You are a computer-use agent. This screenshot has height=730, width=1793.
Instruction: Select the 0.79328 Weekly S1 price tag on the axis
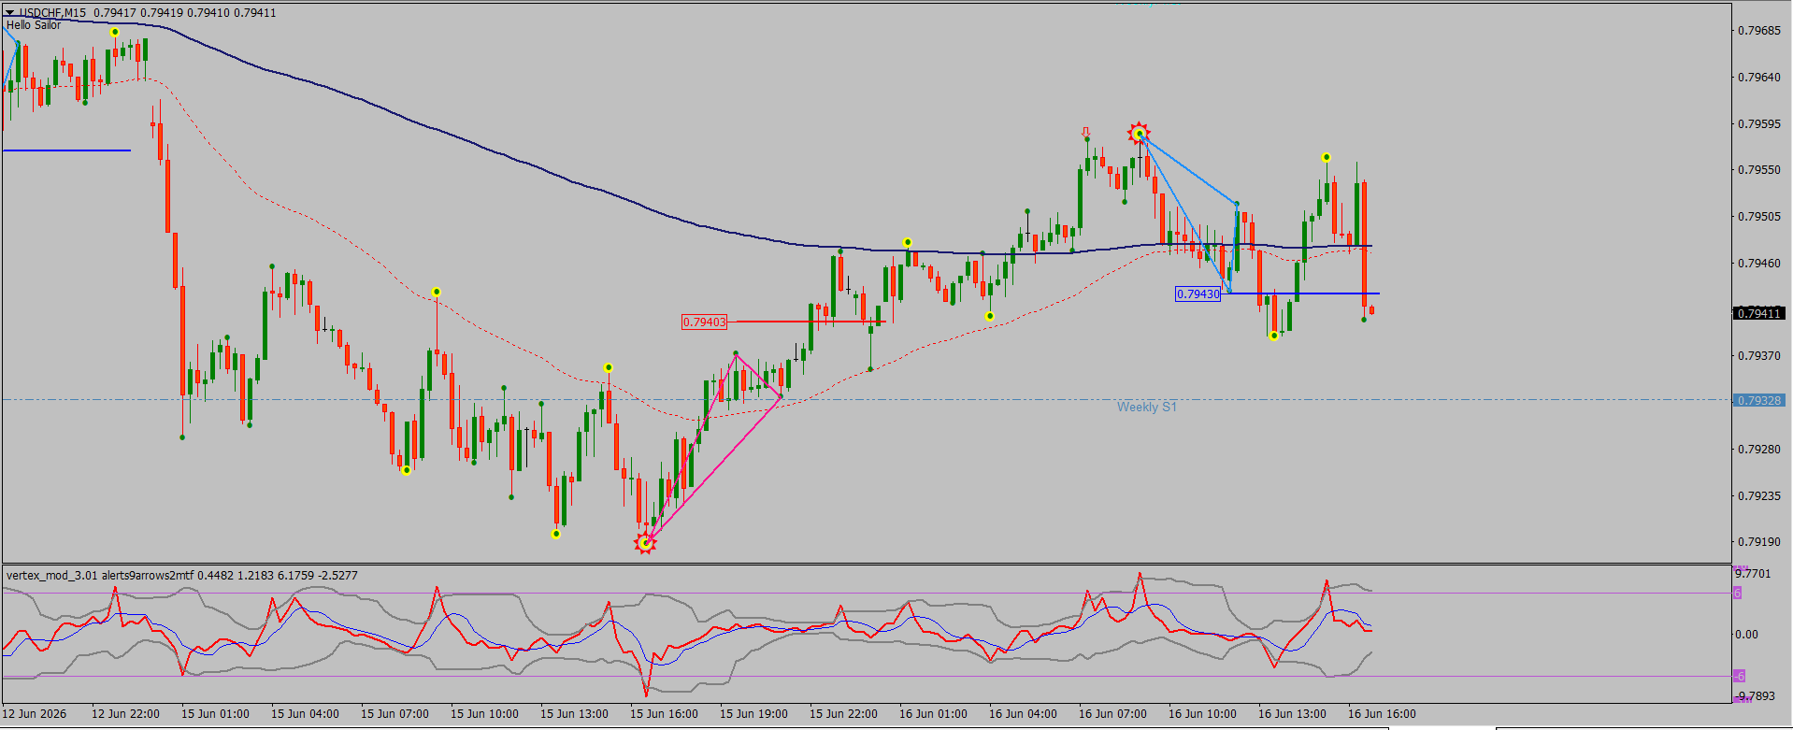[1759, 400]
